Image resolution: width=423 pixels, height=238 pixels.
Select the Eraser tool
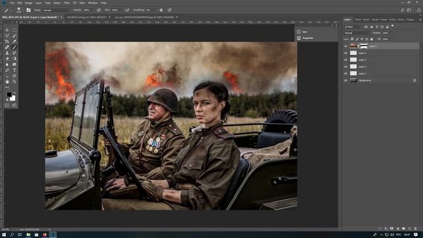pos(7,59)
